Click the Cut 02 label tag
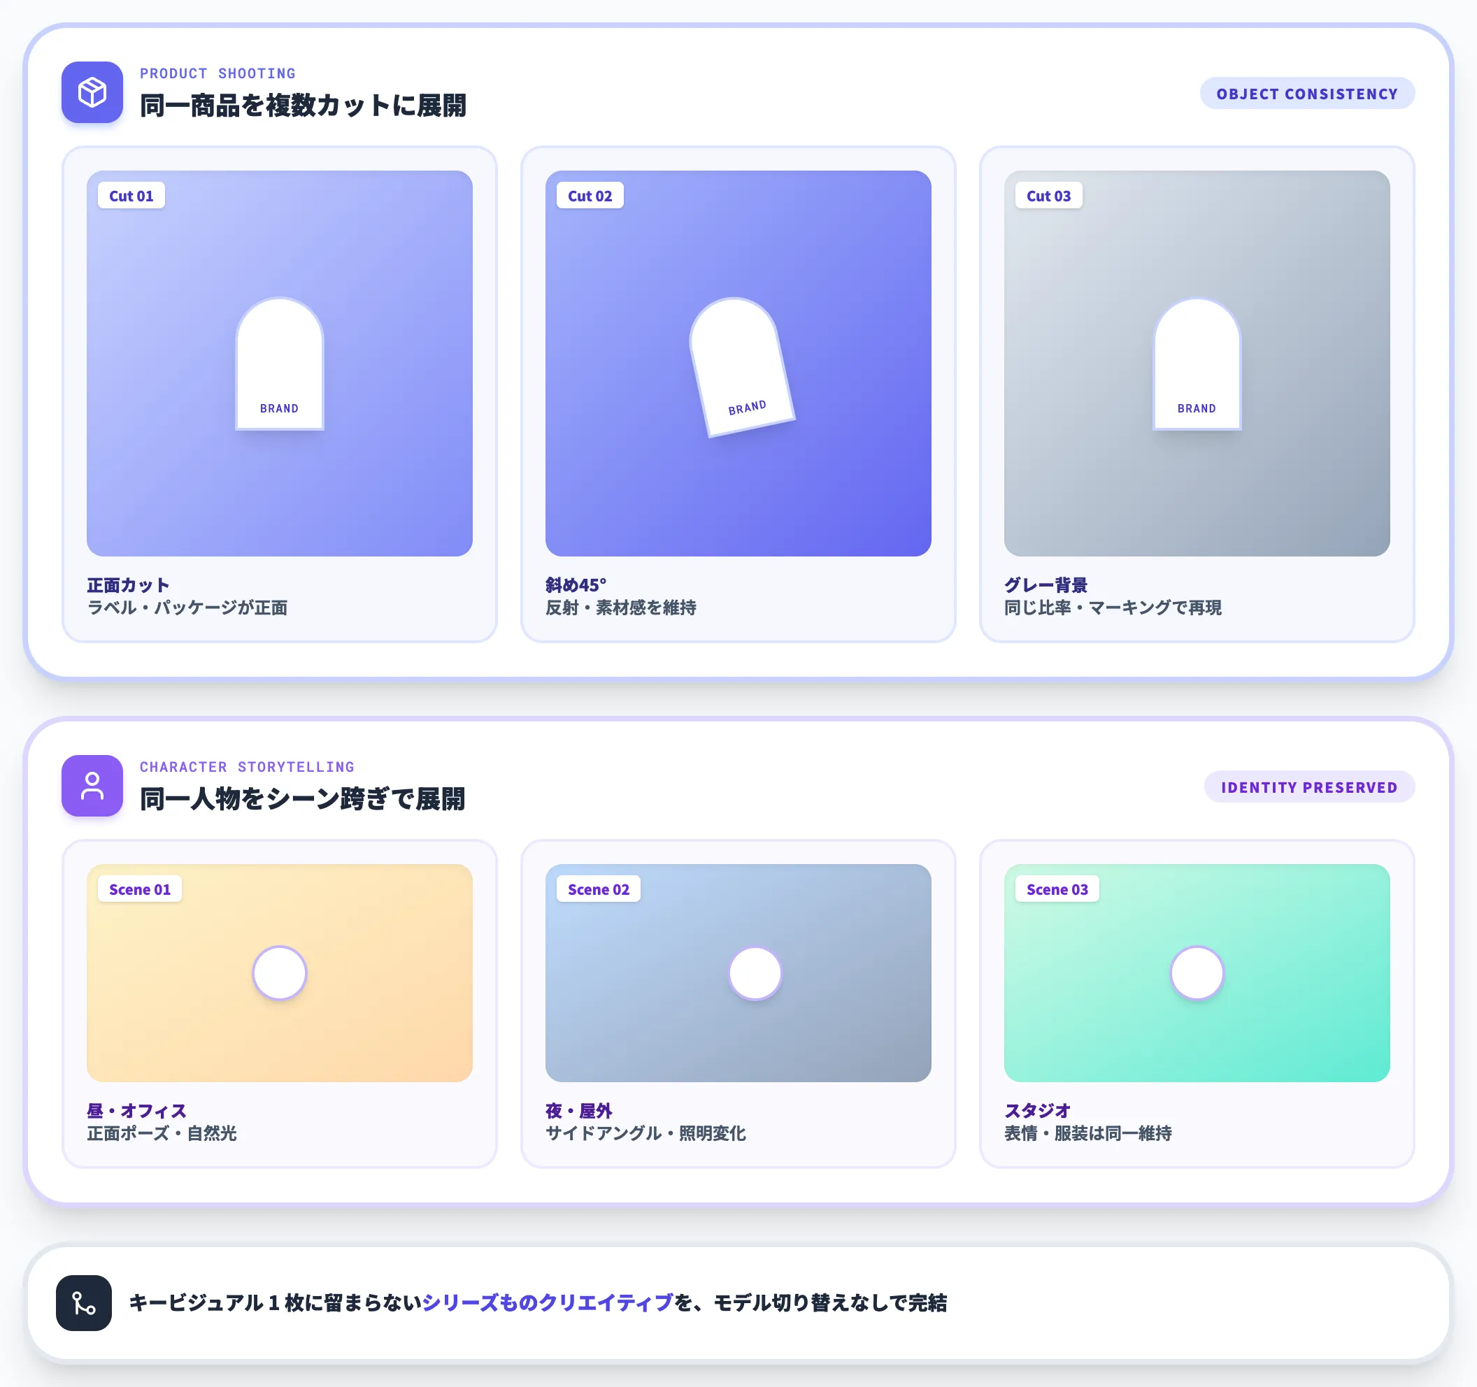1477x1387 pixels. click(590, 196)
